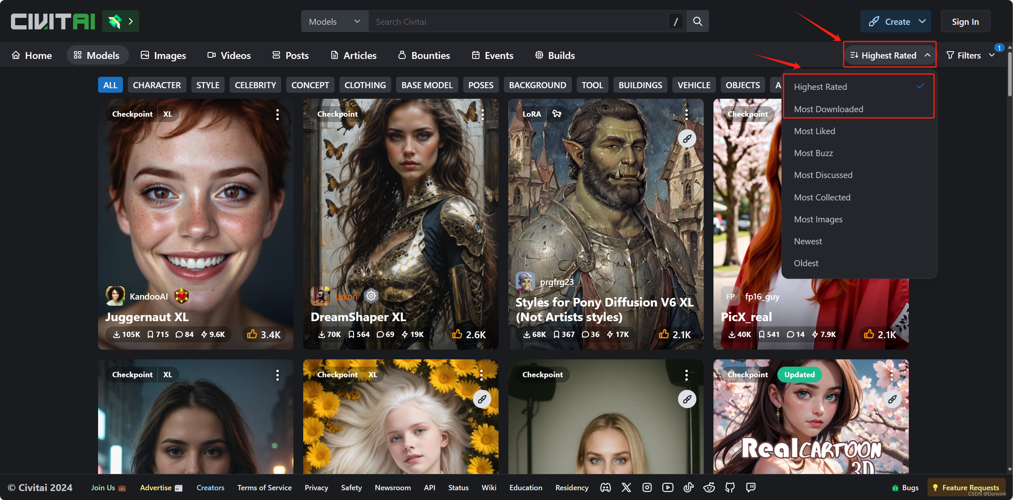The image size is (1013, 500).
Task: Open the Instagram footer icon
Action: tap(647, 487)
